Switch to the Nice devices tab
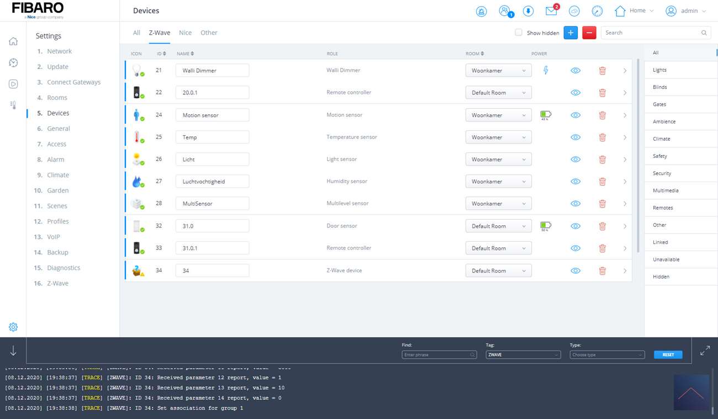Screen dimensions: 718x419 [185, 33]
